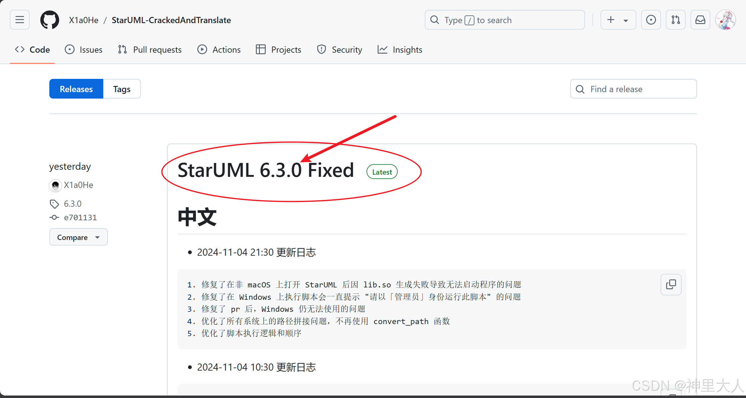Expand the Compare dropdown button
The image size is (746, 398).
tap(78, 237)
